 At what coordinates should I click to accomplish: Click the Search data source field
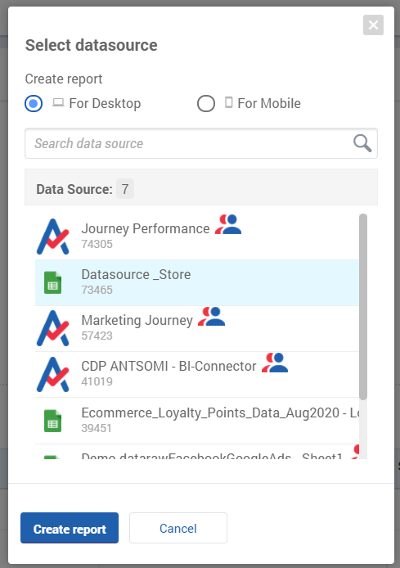point(201,143)
